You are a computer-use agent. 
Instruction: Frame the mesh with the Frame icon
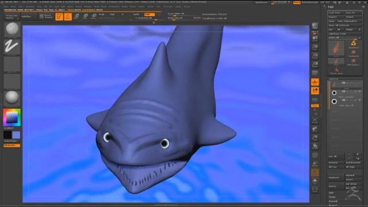click(x=315, y=121)
